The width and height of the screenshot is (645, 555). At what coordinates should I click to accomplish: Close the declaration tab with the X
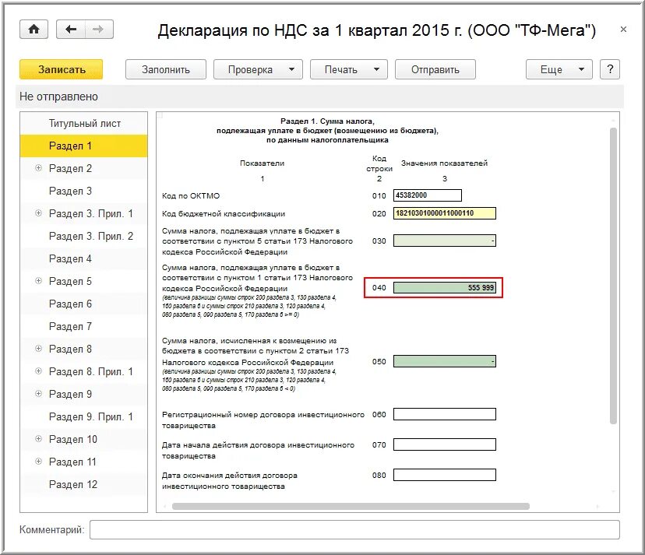tap(623, 29)
